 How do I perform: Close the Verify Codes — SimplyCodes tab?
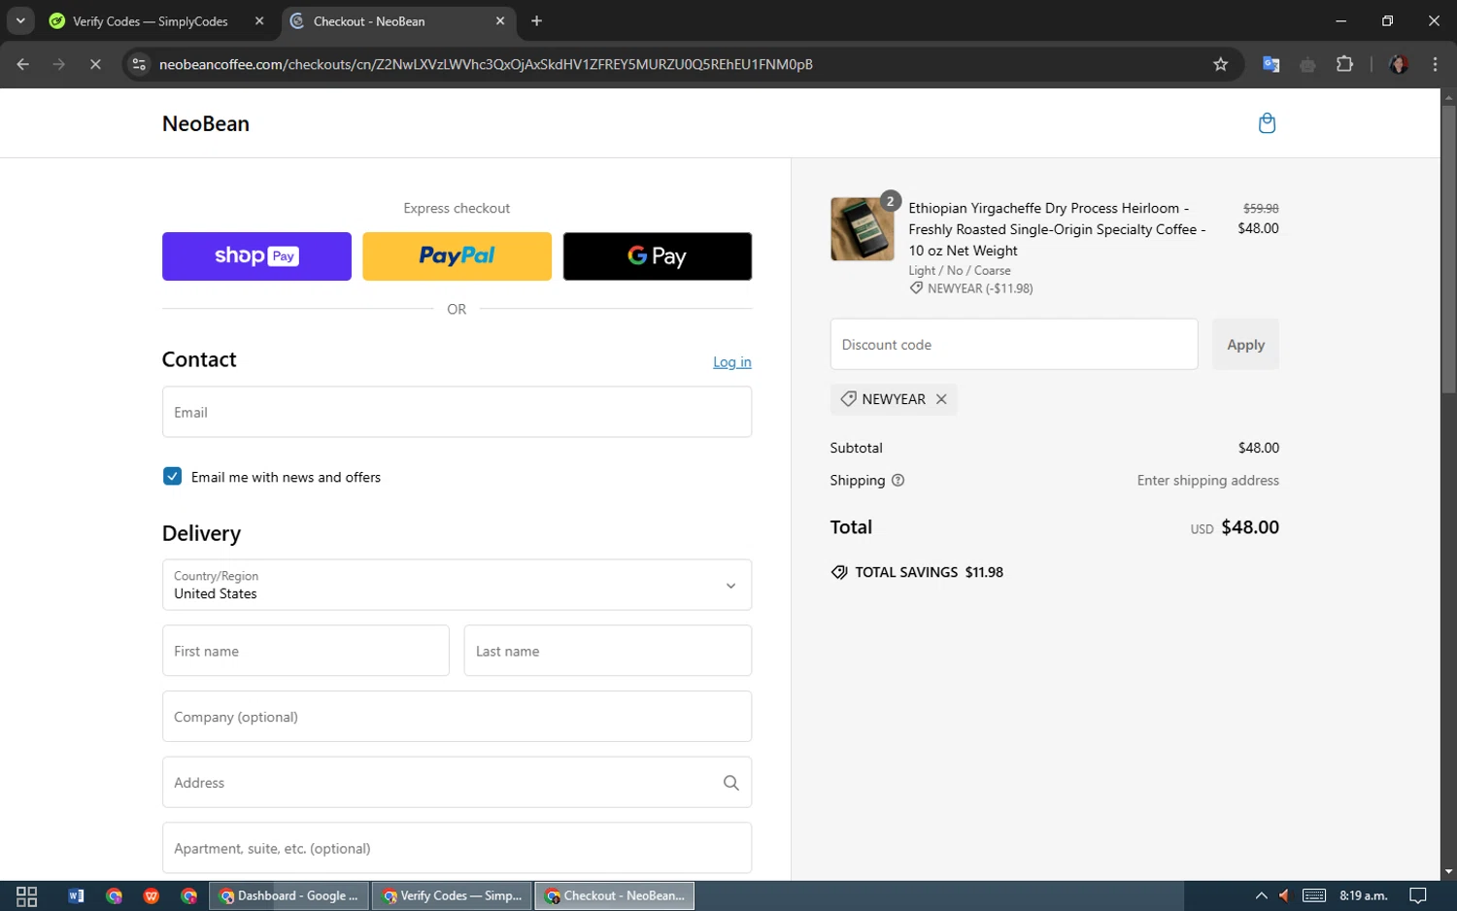(x=259, y=20)
